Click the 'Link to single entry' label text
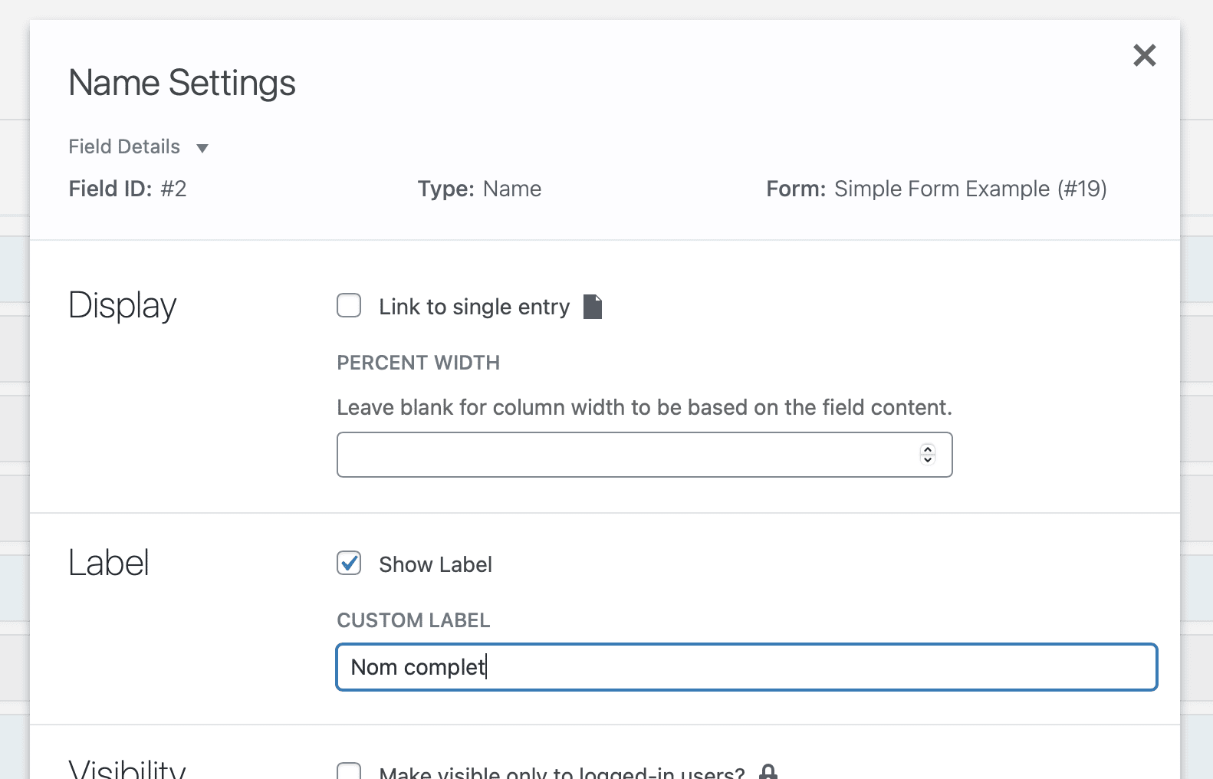 pyautogui.click(x=474, y=307)
